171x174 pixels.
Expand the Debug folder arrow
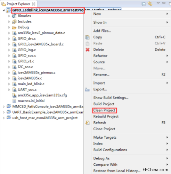(9, 27)
